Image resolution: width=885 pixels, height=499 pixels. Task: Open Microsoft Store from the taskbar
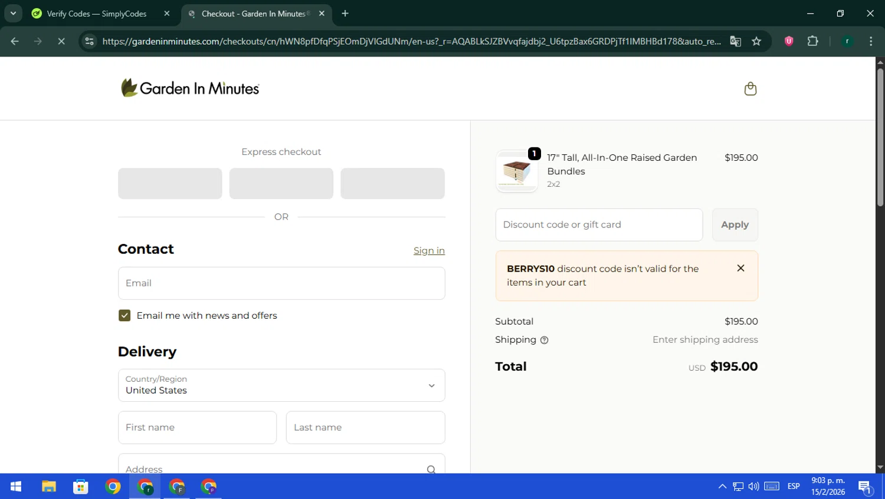pyautogui.click(x=80, y=487)
